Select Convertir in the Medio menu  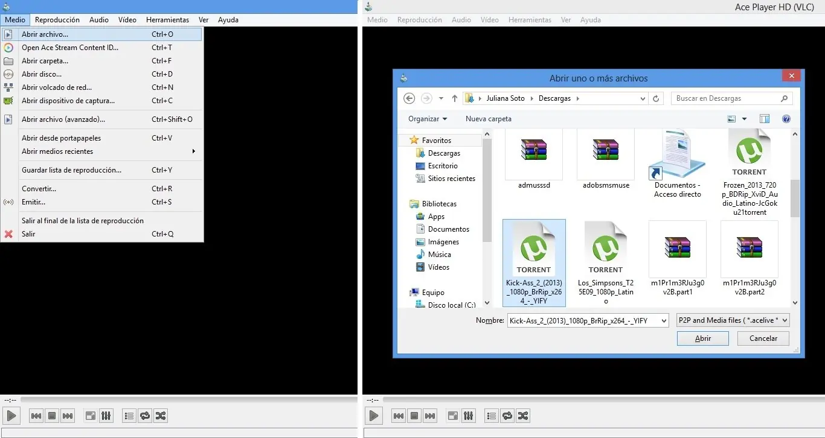tap(101, 189)
